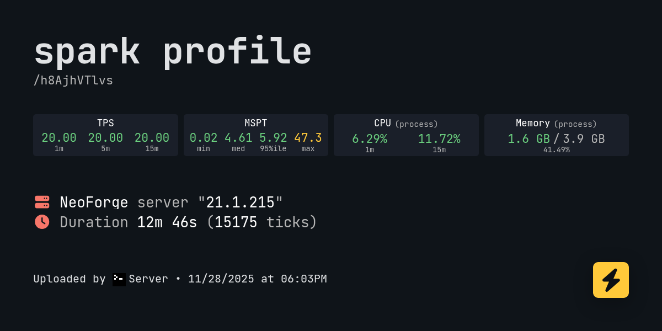The width and height of the screenshot is (662, 331).
Task: Select the MSPT panel title
Action: (x=255, y=123)
